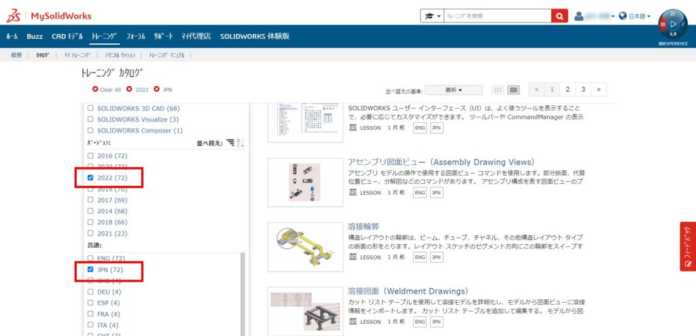696x336 pixels.
Task: Open the 3DEXPERIENCE compass icon
Action: click(673, 24)
